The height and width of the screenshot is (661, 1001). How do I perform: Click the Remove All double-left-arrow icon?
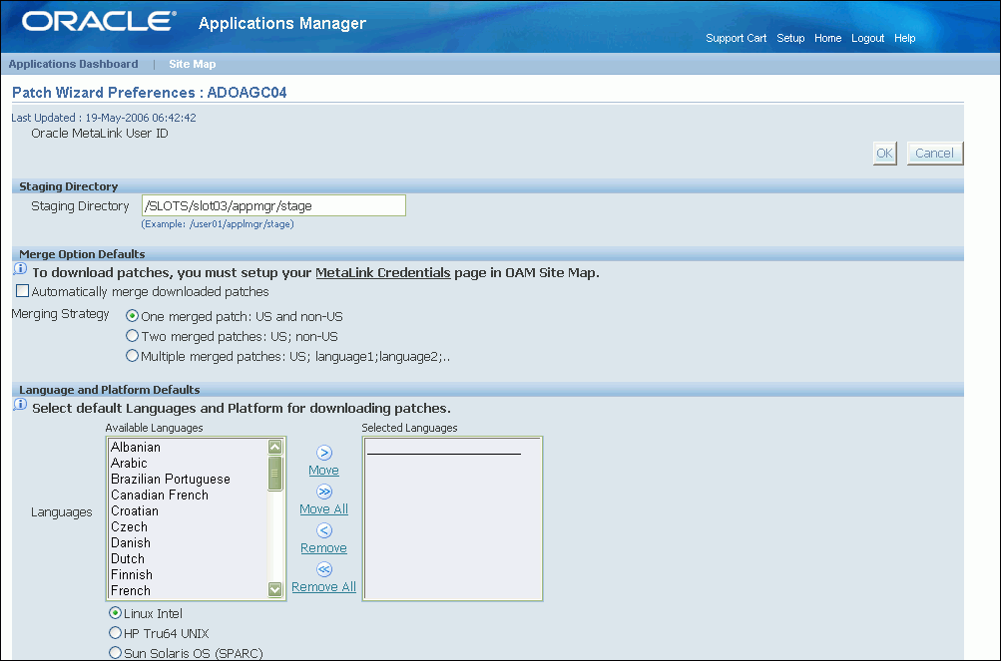(324, 569)
